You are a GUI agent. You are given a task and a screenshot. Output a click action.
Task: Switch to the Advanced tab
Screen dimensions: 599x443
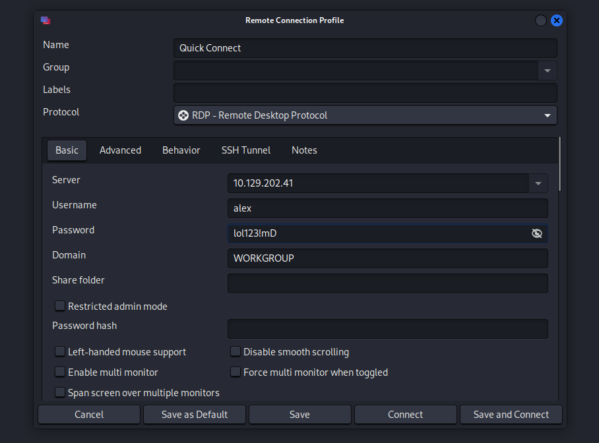pyautogui.click(x=120, y=150)
